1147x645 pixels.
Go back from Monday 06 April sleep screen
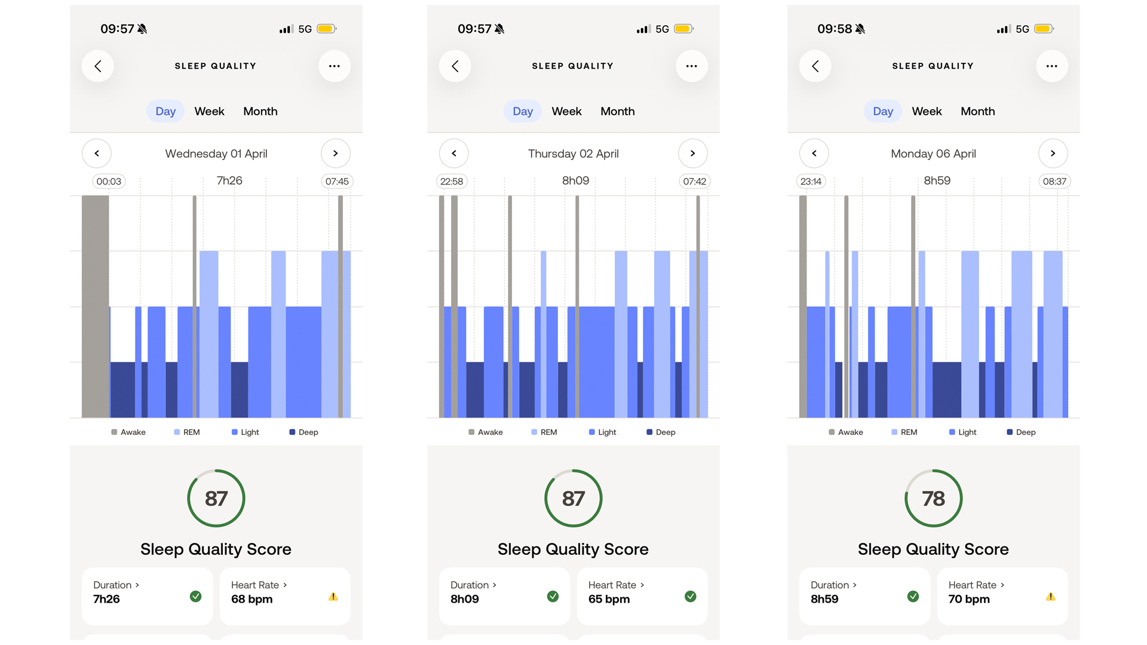[815, 66]
